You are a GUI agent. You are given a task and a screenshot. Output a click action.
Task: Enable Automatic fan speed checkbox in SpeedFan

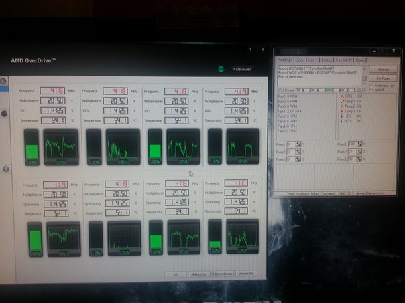coord(371,88)
